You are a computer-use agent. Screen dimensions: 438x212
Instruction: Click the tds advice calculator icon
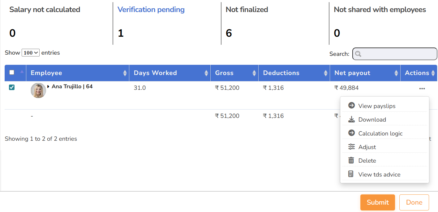(x=351, y=174)
